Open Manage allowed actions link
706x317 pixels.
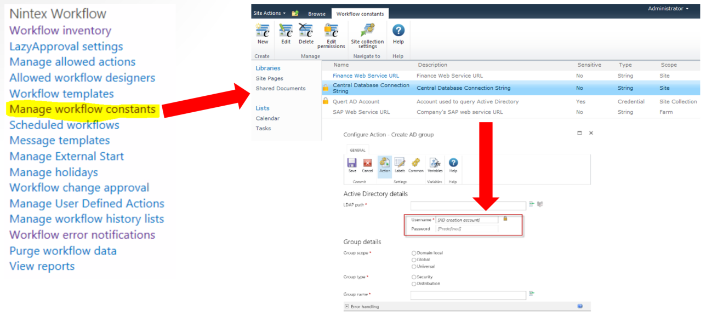[x=72, y=62]
